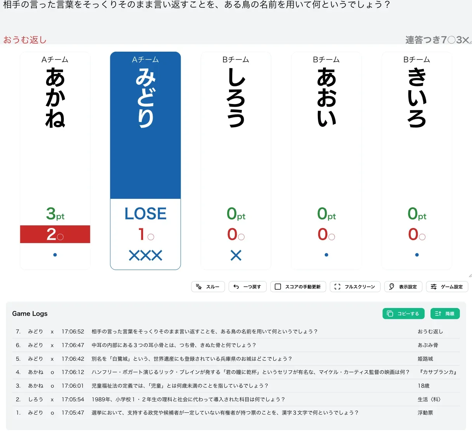Click the 白鷺城 question in log 5
The image size is (472, 436).
tap(192, 359)
